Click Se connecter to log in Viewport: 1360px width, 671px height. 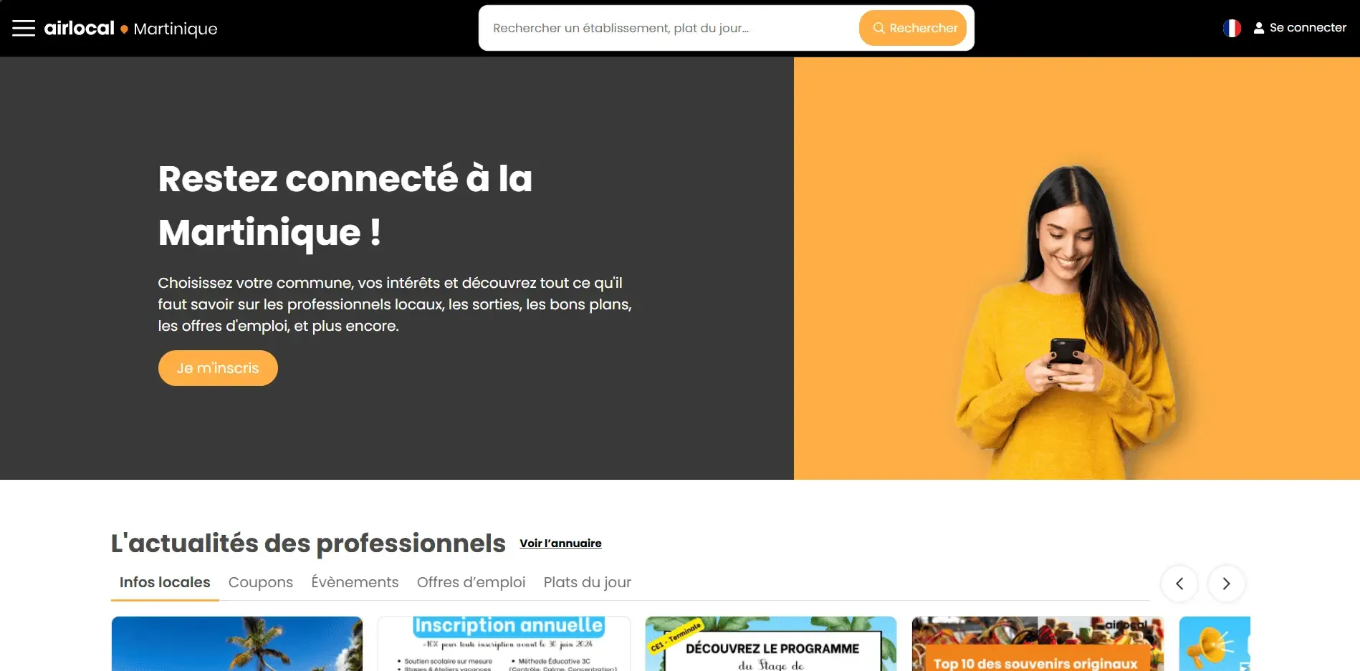pos(1308,28)
